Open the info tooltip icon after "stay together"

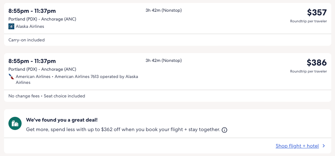pos(224,130)
